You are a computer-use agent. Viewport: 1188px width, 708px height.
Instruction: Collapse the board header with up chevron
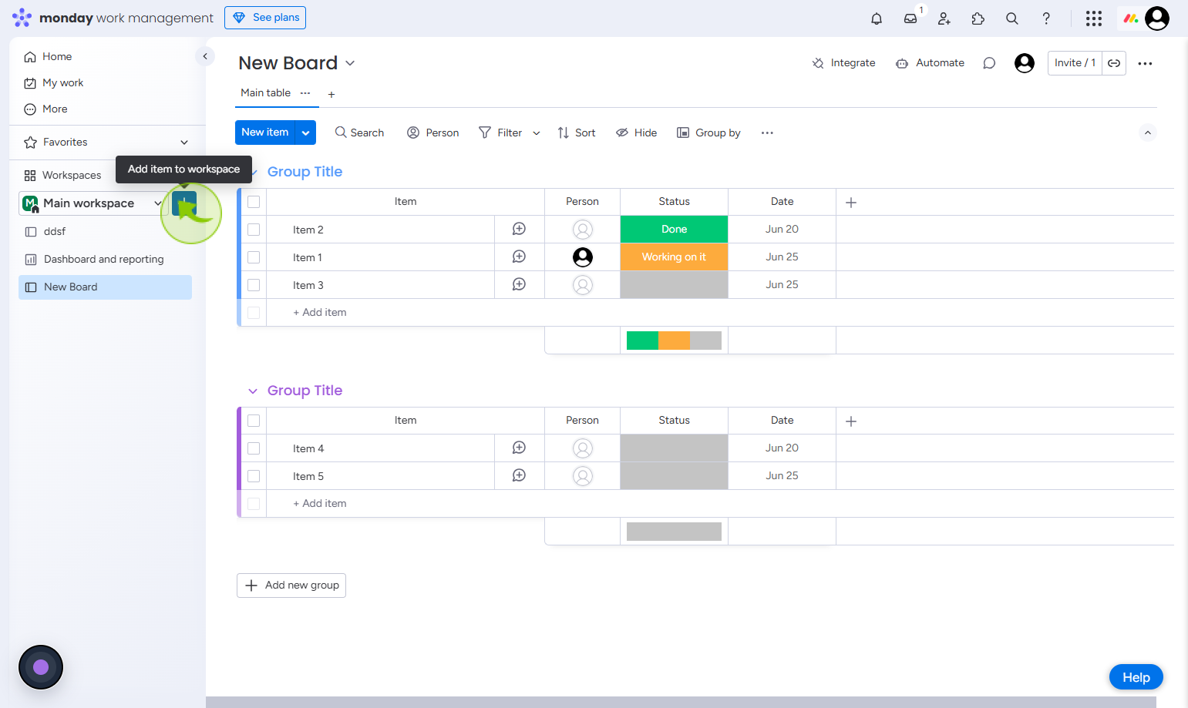point(1148,133)
